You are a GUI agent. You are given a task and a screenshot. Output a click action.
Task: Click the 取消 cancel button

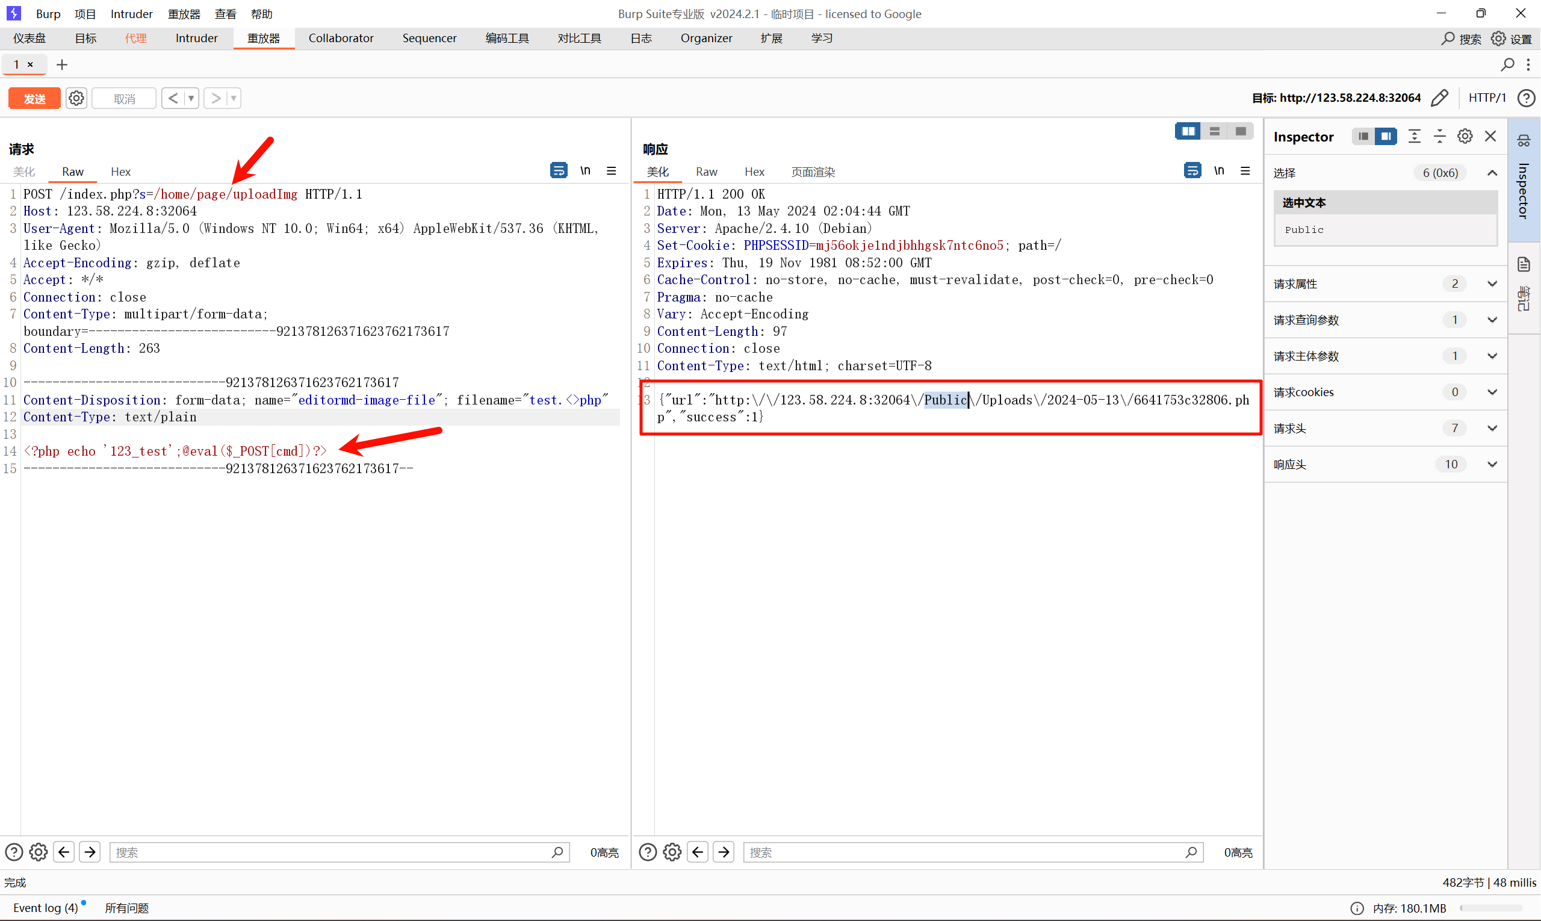(124, 98)
